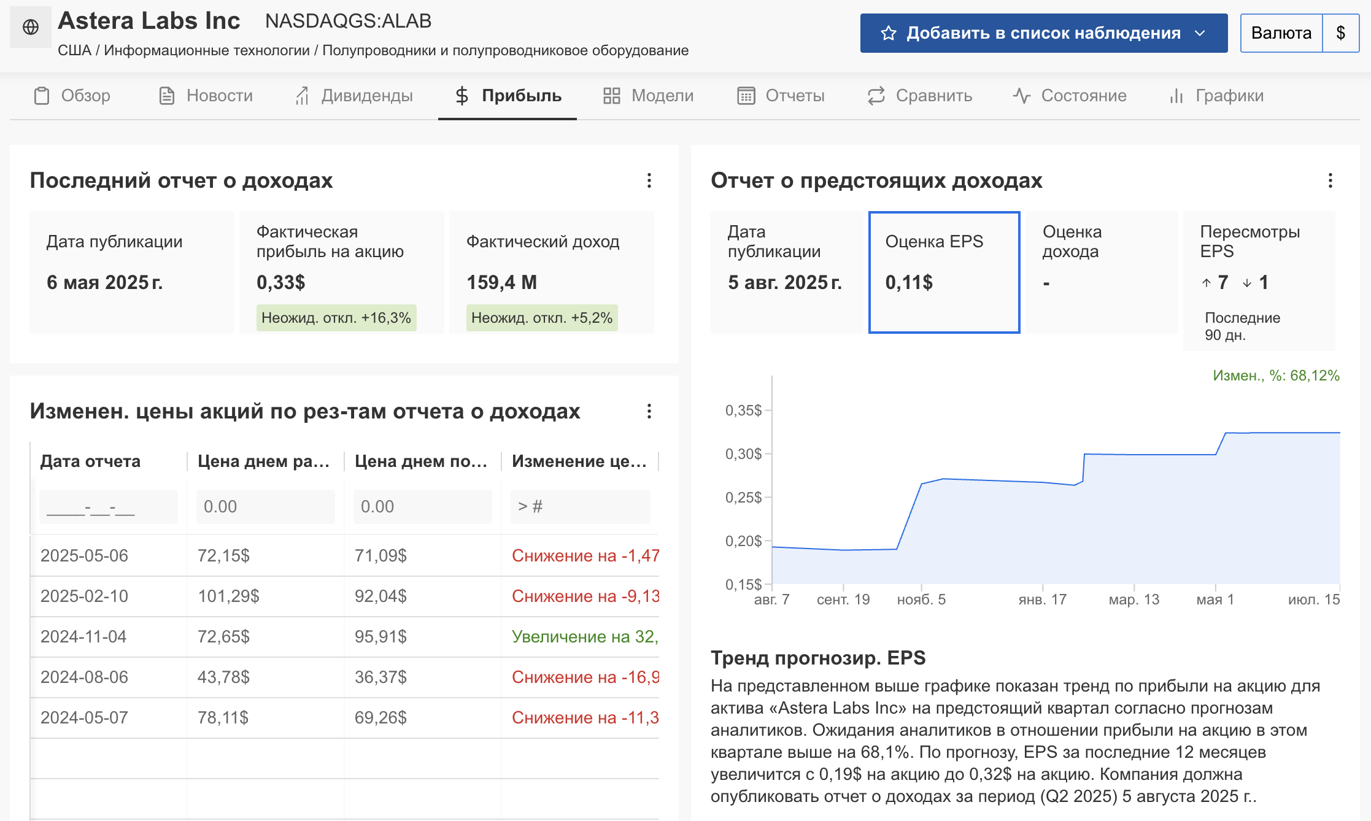Select the Пересмотры EPS card
This screenshot has width=1371, height=821.
[1259, 281]
